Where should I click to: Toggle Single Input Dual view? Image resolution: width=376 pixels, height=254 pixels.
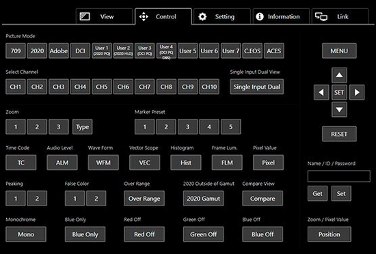pyautogui.click(x=257, y=87)
